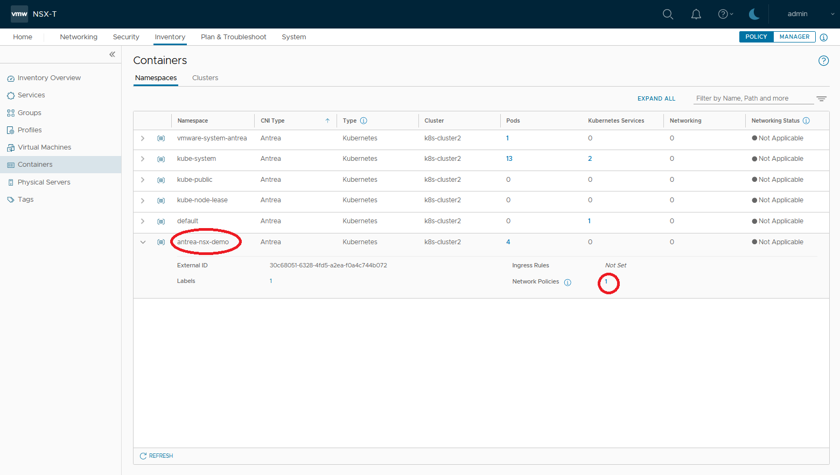Click namespace icon for antrea-nsx-demo row
The image size is (840, 475).
click(161, 242)
